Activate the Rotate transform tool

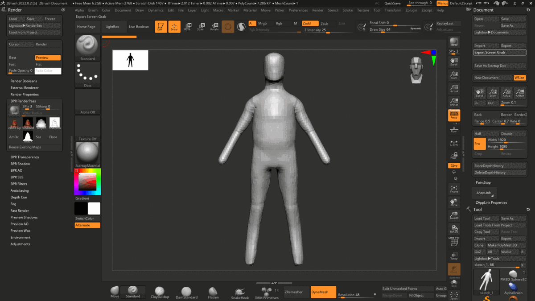tap(214, 27)
